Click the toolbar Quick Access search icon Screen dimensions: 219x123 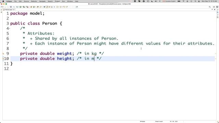point(210,7)
